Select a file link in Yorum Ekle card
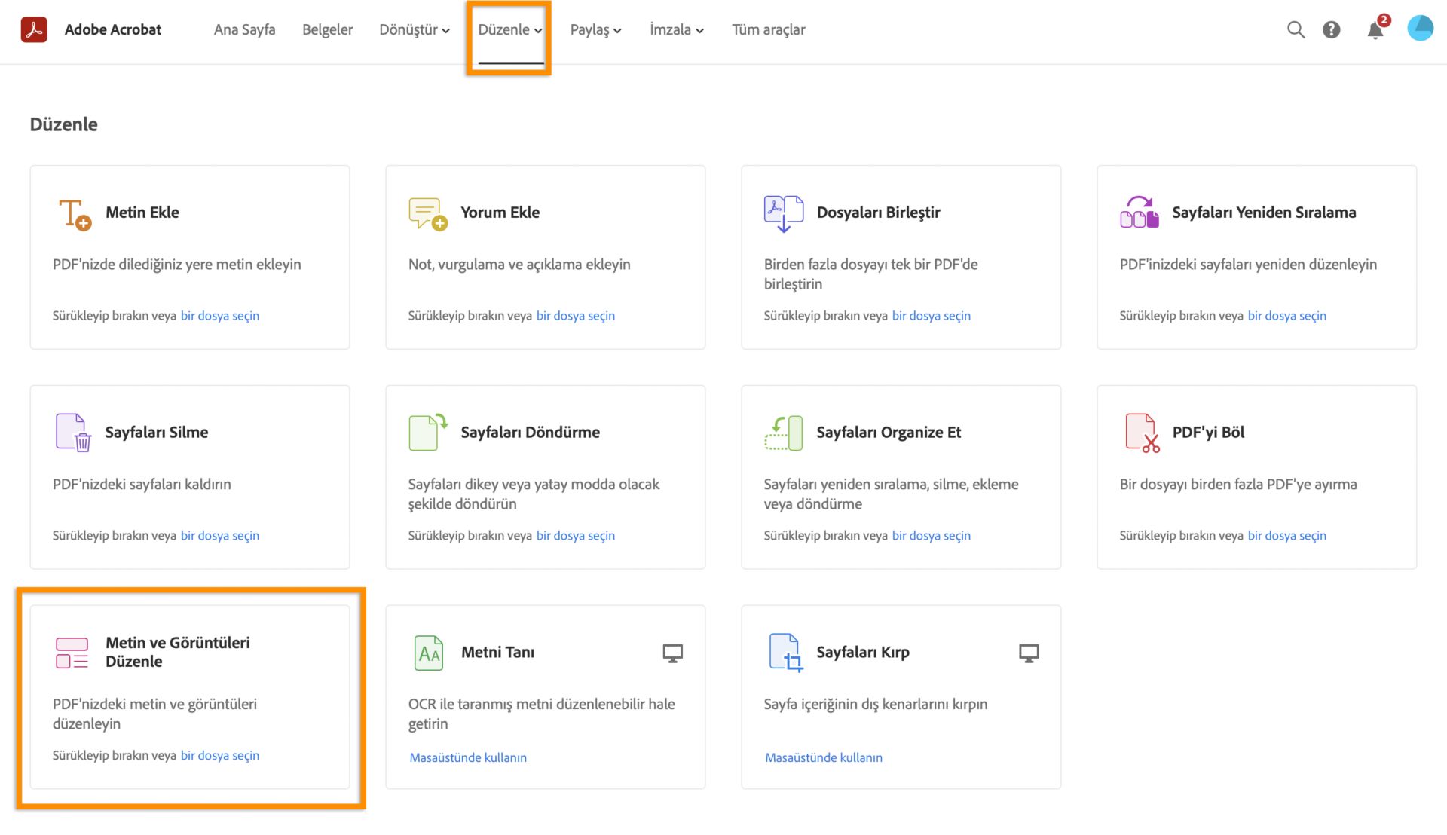This screenshot has height=835, width=1447. coord(576,316)
